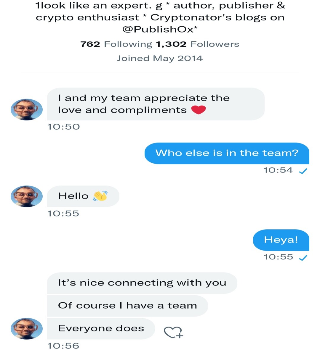Select the 'Who else is in the team?' bubble
Image resolution: width=320 pixels, height=355 pixels.
tap(227, 153)
